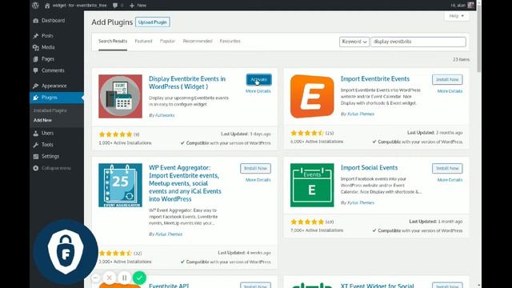Open WP Event Aggregator title link
Viewport: 512px width, 288px height.
pyautogui.click(x=185, y=183)
